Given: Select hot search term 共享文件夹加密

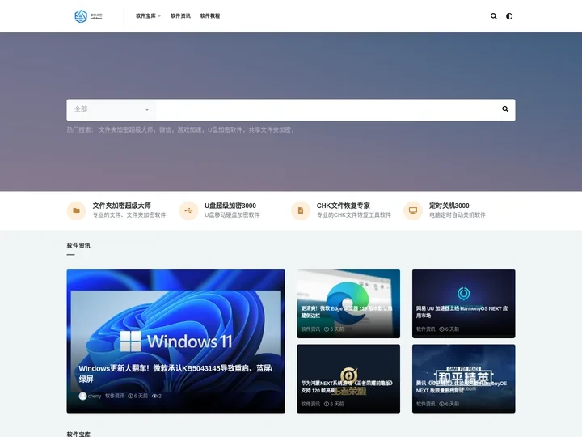Looking at the screenshot, I should click(270, 130).
